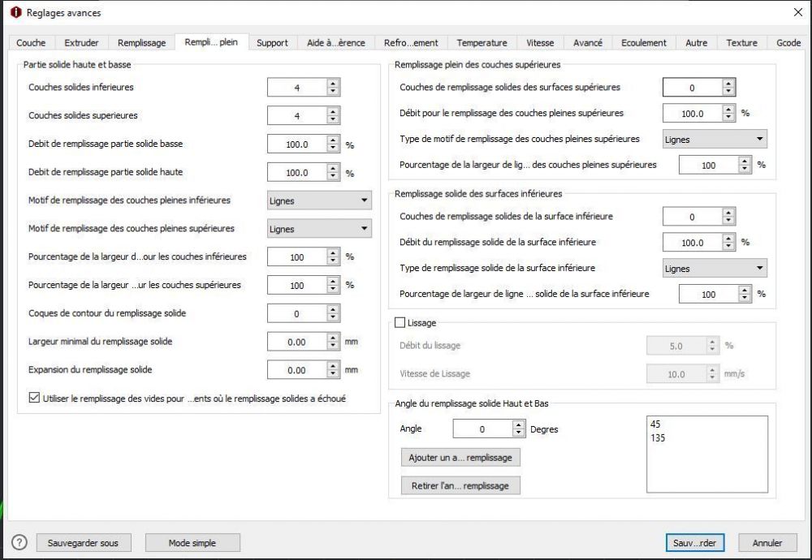The width and height of the screenshot is (812, 560).
Task: Open the Ecoulement tab
Action: click(x=644, y=42)
